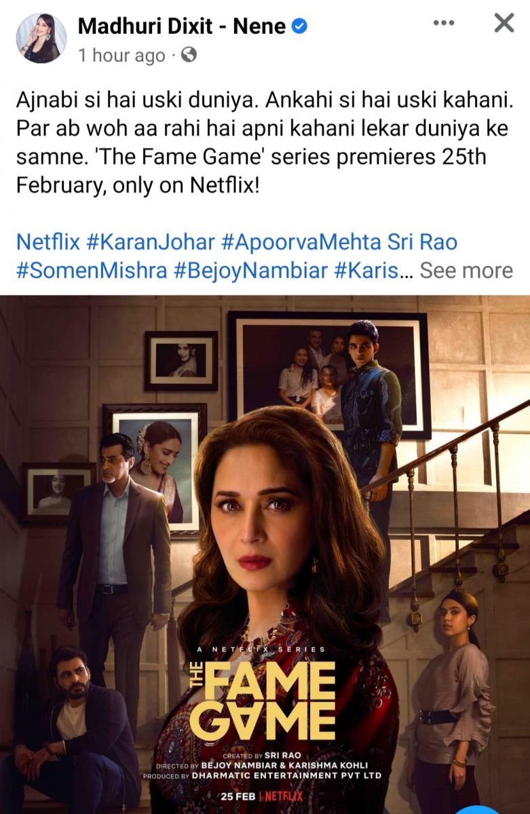The image size is (530, 814).
Task: Open the Netflix tagged page link
Action: (x=48, y=241)
